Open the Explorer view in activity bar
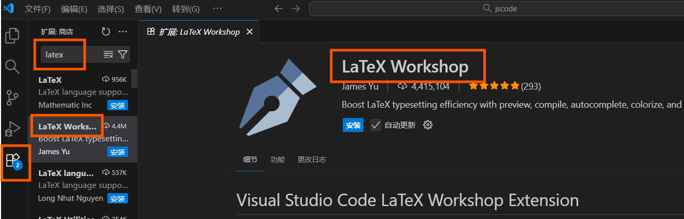Image resolution: width=684 pixels, height=219 pixels. [x=12, y=36]
